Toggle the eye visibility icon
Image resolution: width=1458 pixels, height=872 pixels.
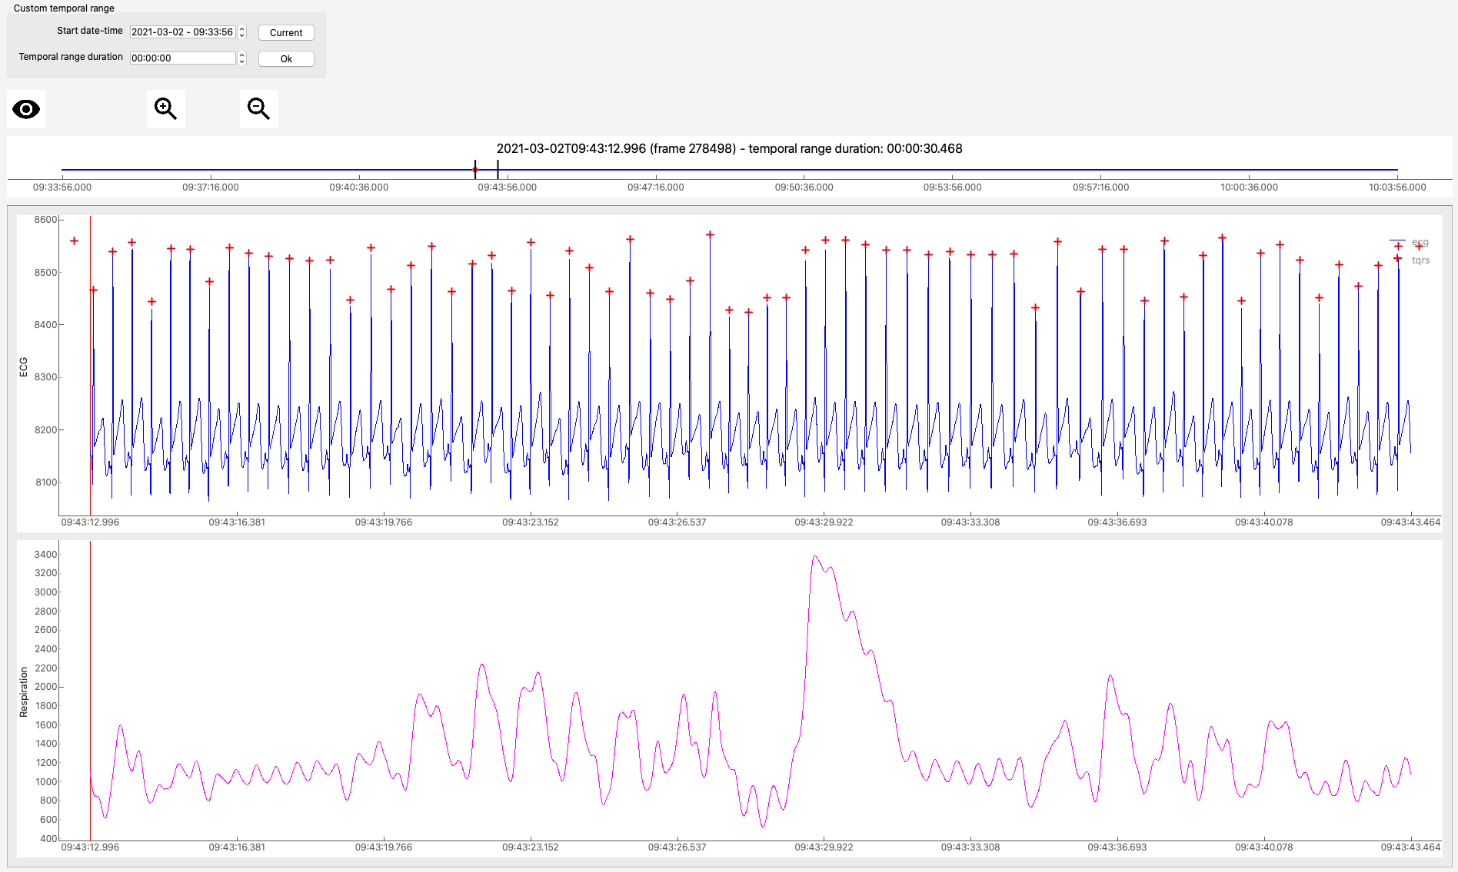click(x=26, y=109)
